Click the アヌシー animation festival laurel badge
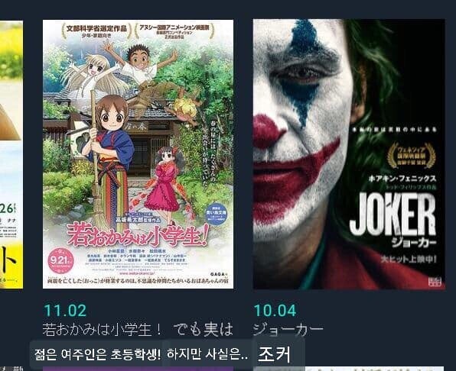 174,31
